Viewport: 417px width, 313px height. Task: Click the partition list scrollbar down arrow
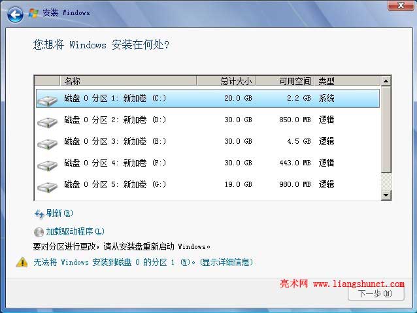(x=386, y=195)
